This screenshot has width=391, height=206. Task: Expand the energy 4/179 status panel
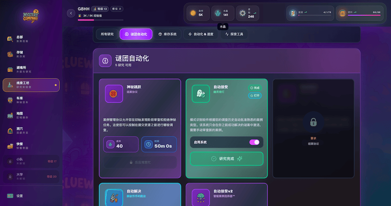coord(310,13)
